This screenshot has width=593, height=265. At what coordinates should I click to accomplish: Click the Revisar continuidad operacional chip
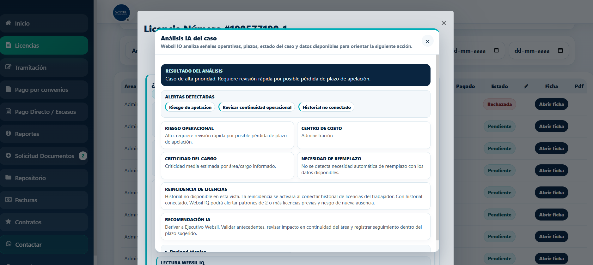click(x=257, y=107)
